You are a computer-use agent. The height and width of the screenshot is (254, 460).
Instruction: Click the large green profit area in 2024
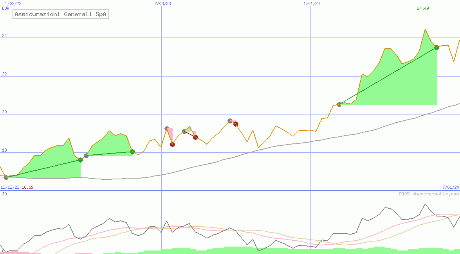click(395, 86)
